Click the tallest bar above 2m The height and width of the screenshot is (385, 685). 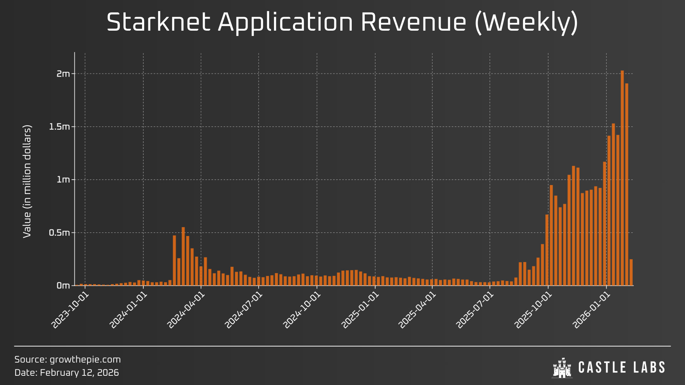click(x=622, y=178)
